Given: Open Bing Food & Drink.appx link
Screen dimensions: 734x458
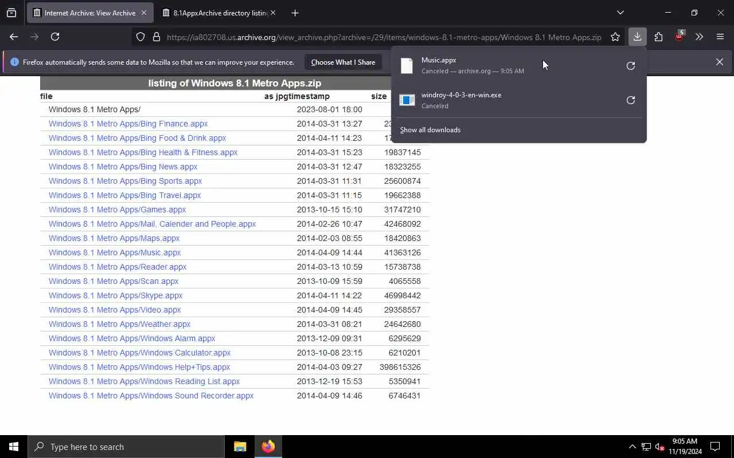Looking at the screenshot, I should point(137,138).
